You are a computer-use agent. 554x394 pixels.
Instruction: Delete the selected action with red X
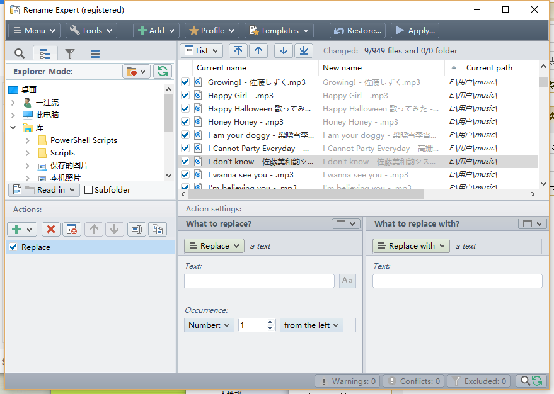pos(51,229)
